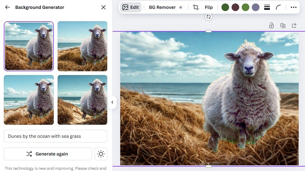Open line weight border style options
Viewport: 305px width, 171px height.
point(267,7)
